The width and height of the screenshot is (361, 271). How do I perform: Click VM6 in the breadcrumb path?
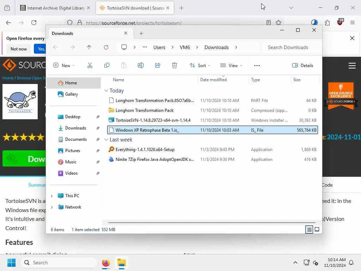point(185,47)
